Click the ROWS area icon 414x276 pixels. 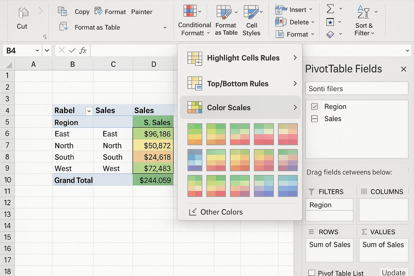pos(311,232)
